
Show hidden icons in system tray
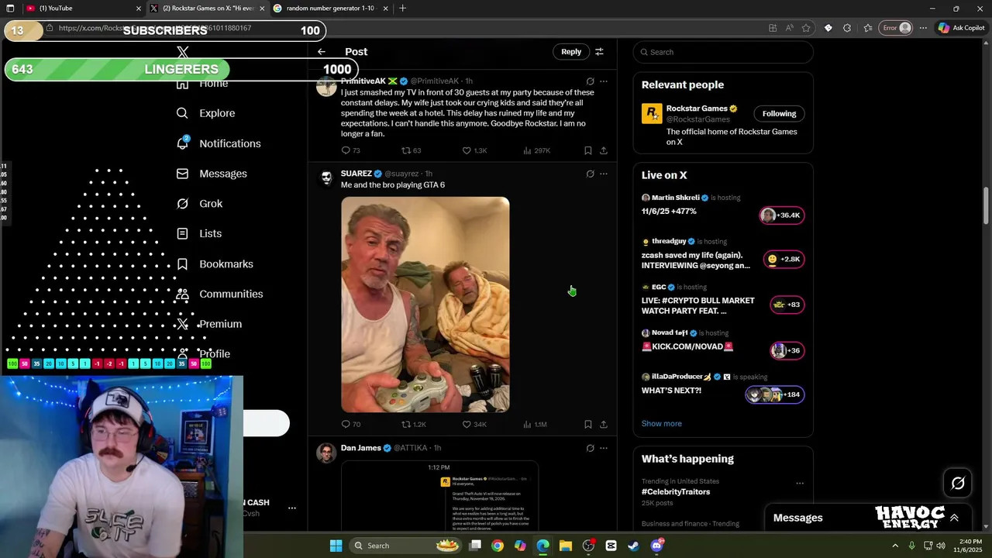coord(895,546)
